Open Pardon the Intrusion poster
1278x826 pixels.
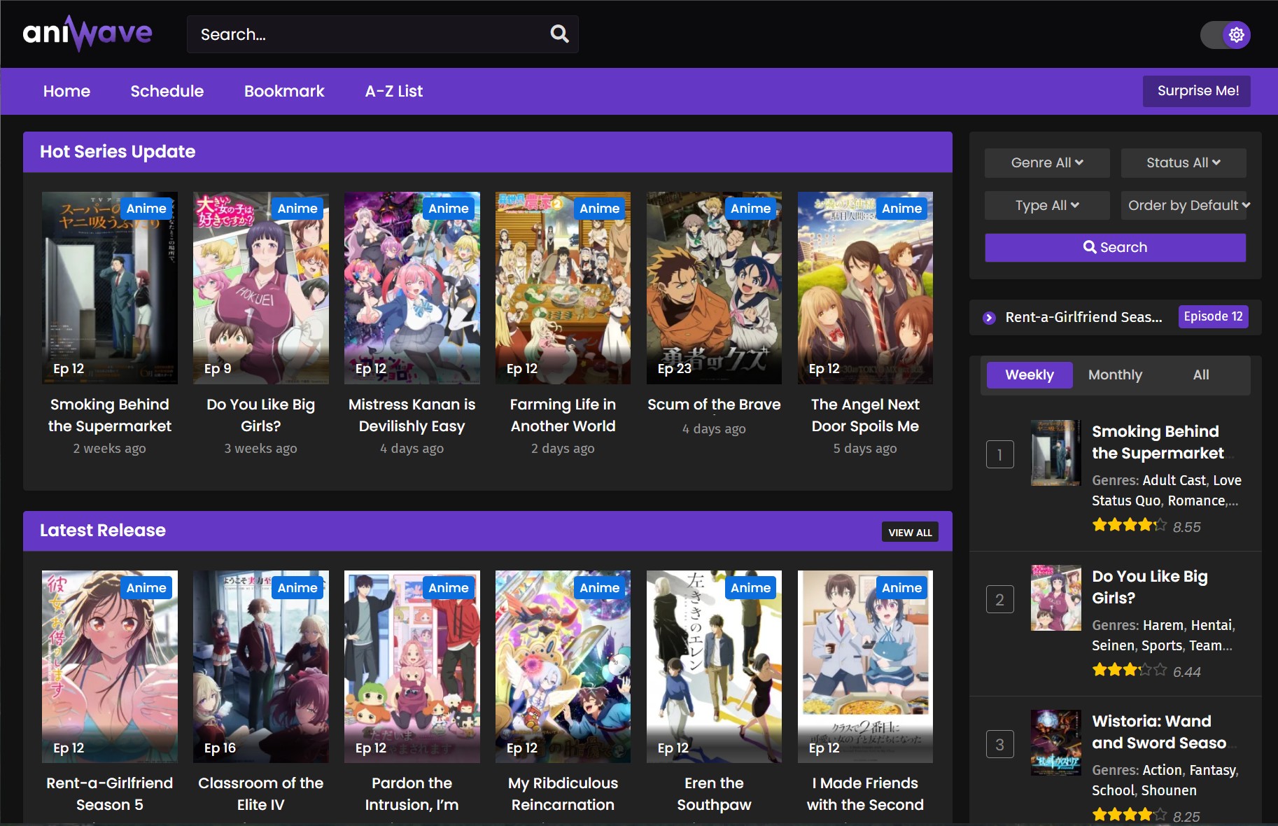pyautogui.click(x=412, y=666)
